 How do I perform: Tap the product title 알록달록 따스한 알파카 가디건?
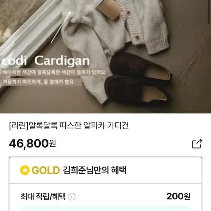[78, 125]
